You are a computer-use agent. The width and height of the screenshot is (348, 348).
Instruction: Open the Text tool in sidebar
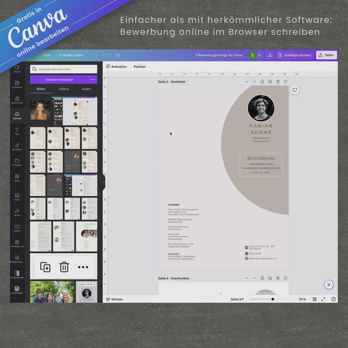point(17,131)
